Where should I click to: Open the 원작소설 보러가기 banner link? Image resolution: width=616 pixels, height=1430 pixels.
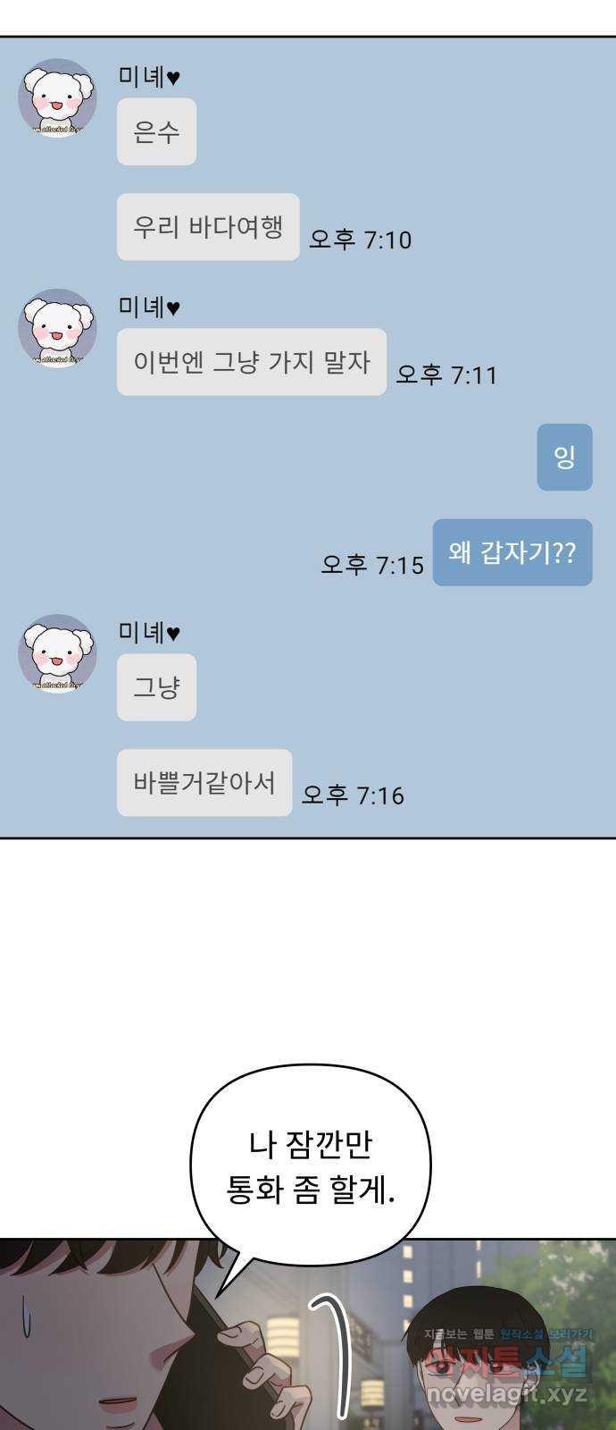pos(546,1334)
